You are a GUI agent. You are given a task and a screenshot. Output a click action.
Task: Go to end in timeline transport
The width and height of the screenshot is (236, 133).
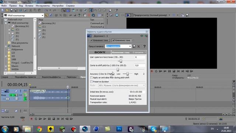[x=62, y=119]
